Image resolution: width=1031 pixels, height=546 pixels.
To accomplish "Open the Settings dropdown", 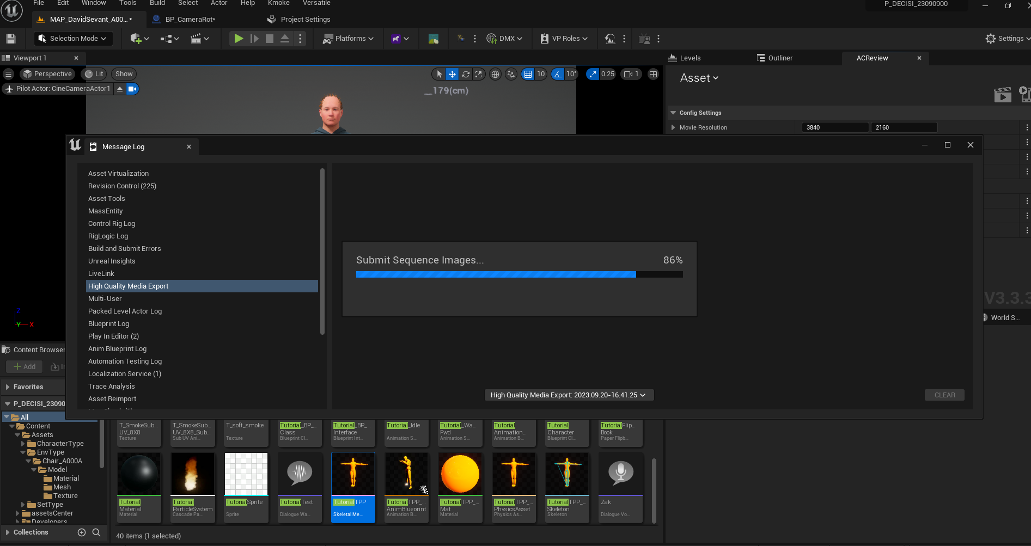I will [1008, 39].
